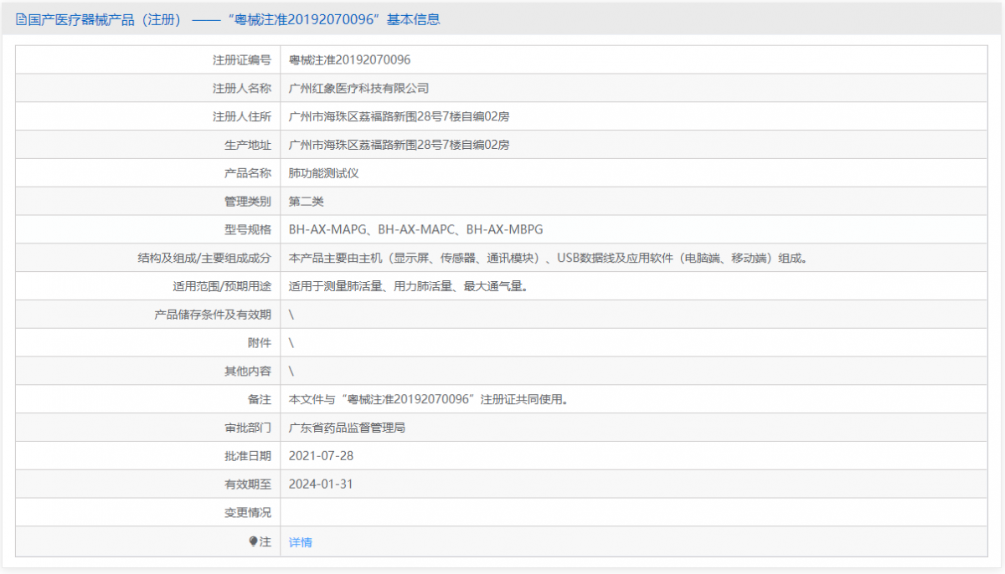Select the composition text starting 本产品主要由主机
Viewport: 1005px width, 574px height.
[549, 258]
